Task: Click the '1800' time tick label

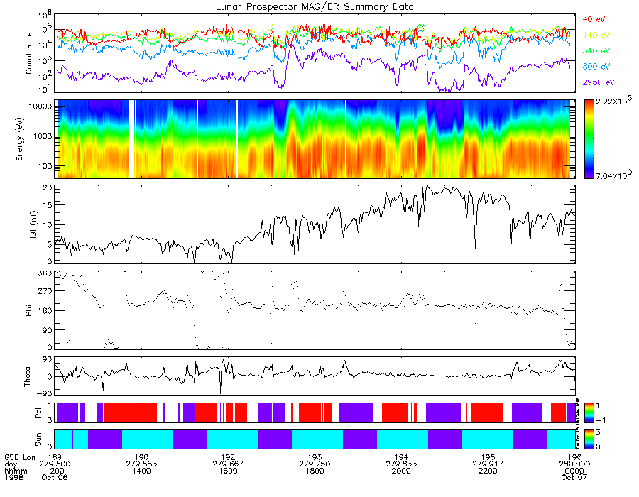Action: (x=315, y=471)
